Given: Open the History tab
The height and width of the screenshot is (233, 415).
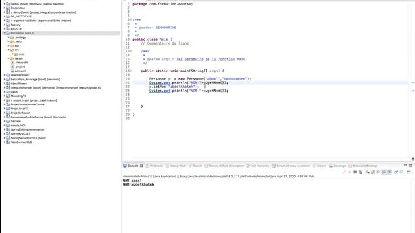Looking at the screenshot, I should (320, 166).
